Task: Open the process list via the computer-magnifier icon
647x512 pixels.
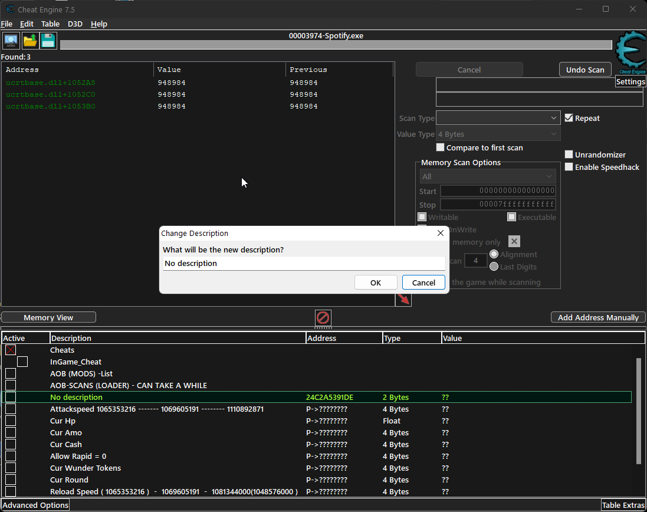Action: (11, 40)
